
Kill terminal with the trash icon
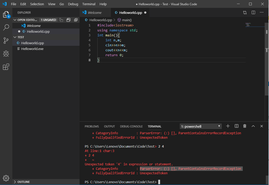pos(245,126)
